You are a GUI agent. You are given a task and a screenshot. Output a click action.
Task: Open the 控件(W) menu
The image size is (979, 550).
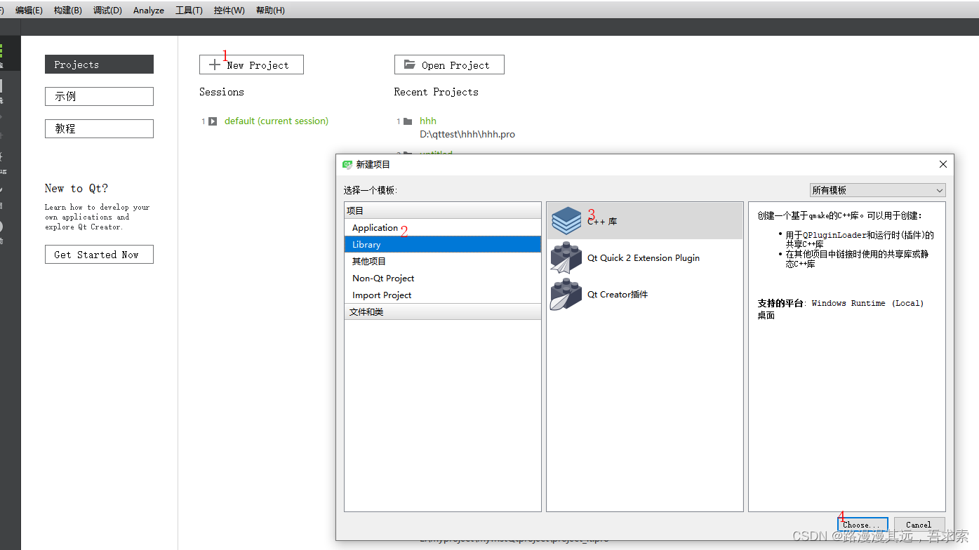[x=229, y=10]
